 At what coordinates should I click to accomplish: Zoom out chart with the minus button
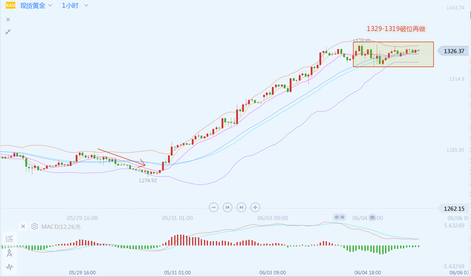(213, 207)
